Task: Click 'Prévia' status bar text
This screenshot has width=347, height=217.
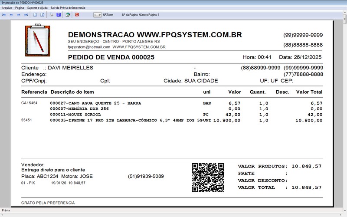Action: tap(6, 210)
